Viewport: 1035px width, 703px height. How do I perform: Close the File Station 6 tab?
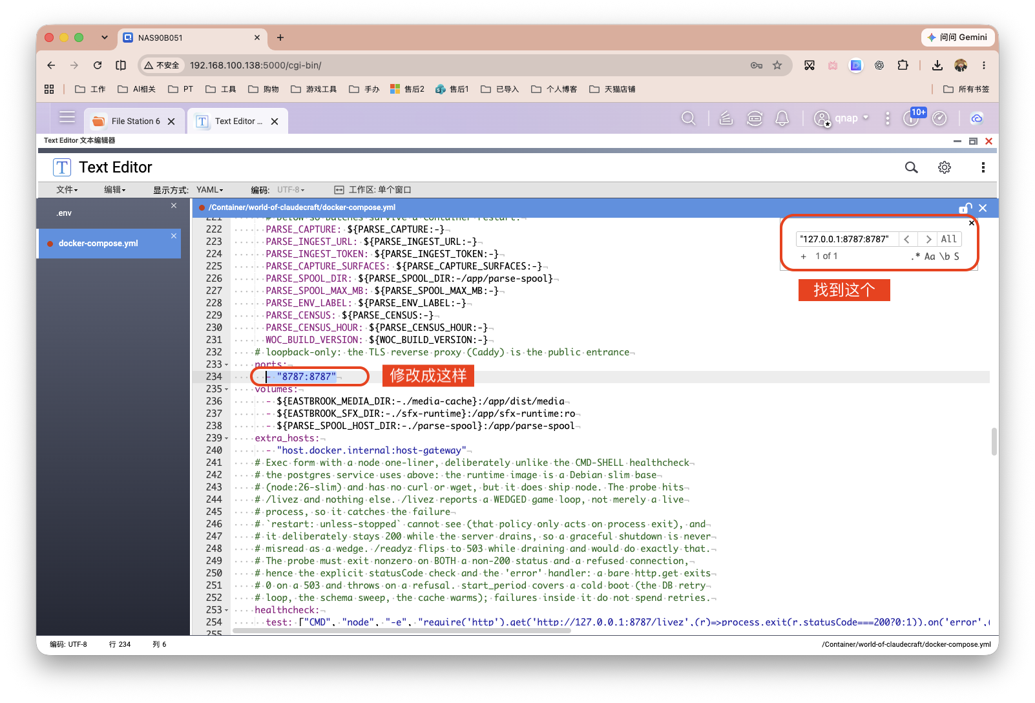pyautogui.click(x=171, y=121)
